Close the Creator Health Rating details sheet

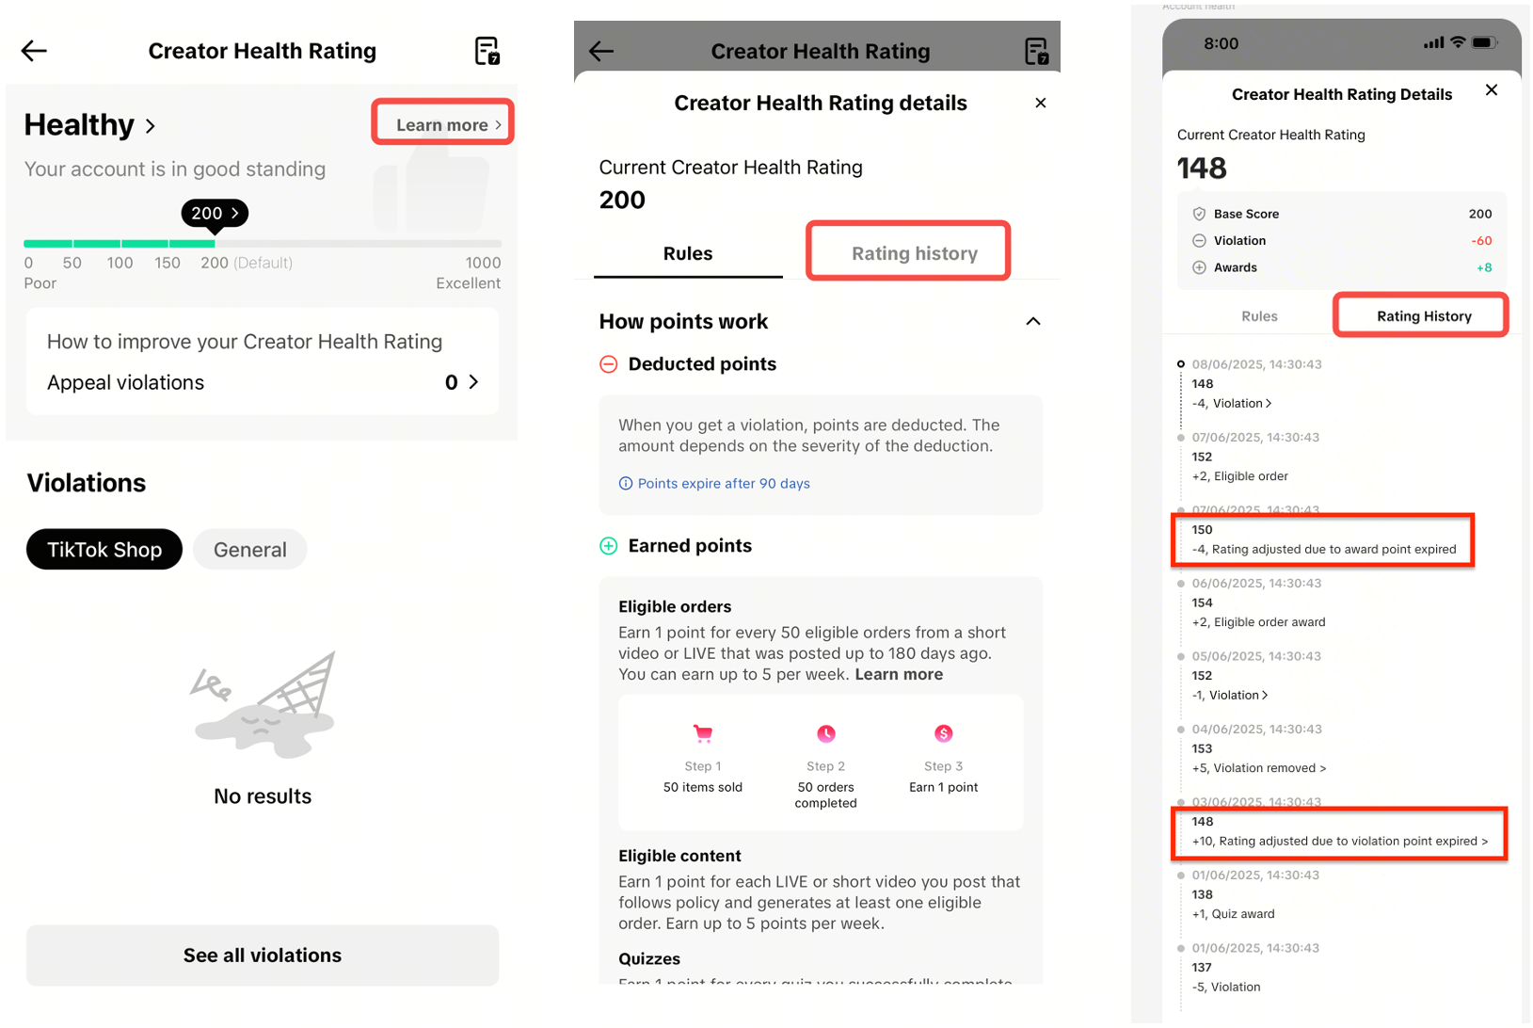(1040, 103)
